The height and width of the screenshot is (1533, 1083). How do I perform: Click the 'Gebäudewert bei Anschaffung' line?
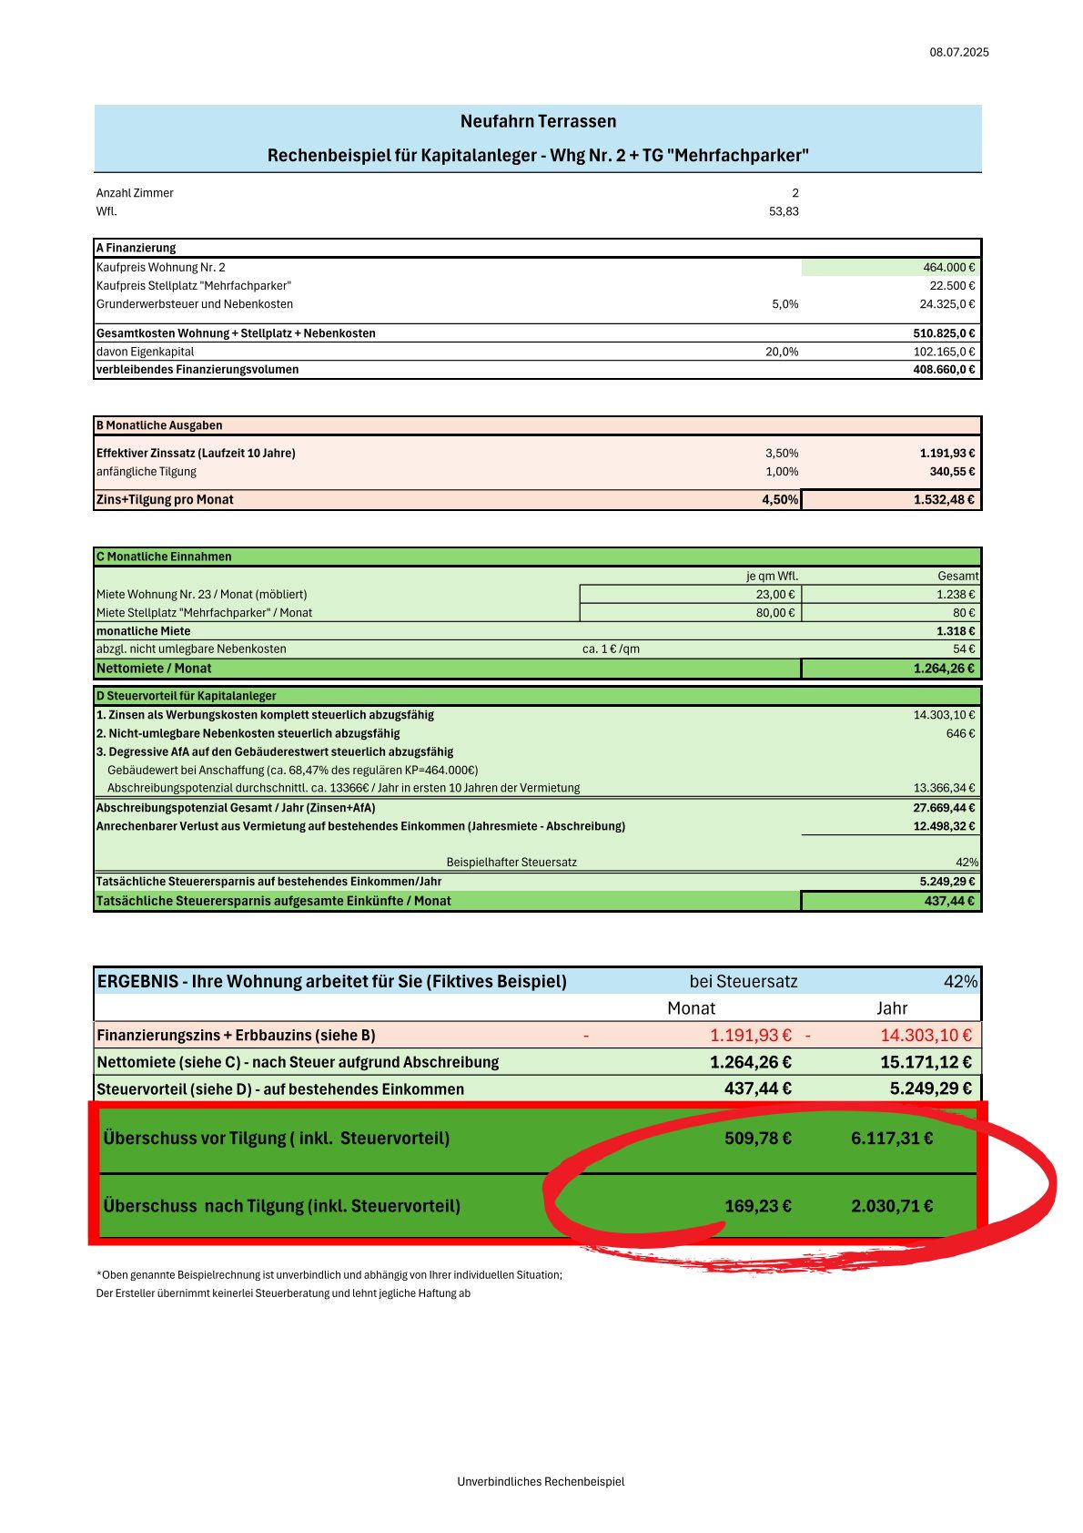pyautogui.click(x=292, y=770)
